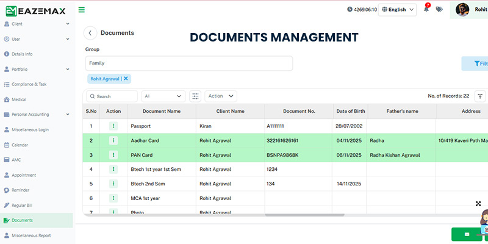The height and width of the screenshot is (244, 488).
Task: Click the A1111111 document number cell
Action: tap(275, 126)
